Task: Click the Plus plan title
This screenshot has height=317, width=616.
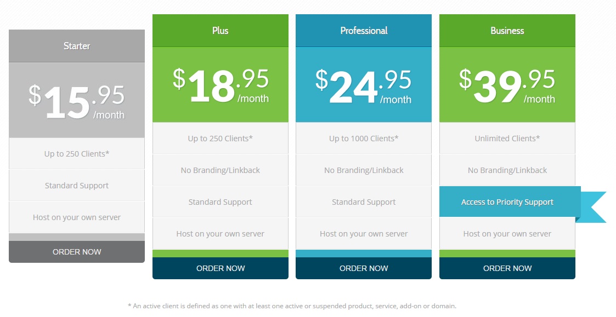Action: point(221,31)
